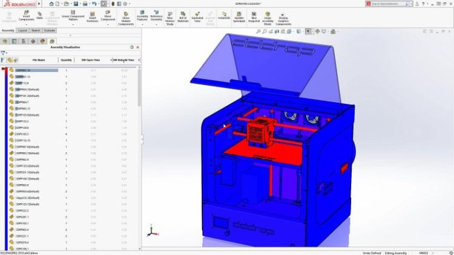
Task: Open the ConfigurationManager tab
Action: pos(24,41)
